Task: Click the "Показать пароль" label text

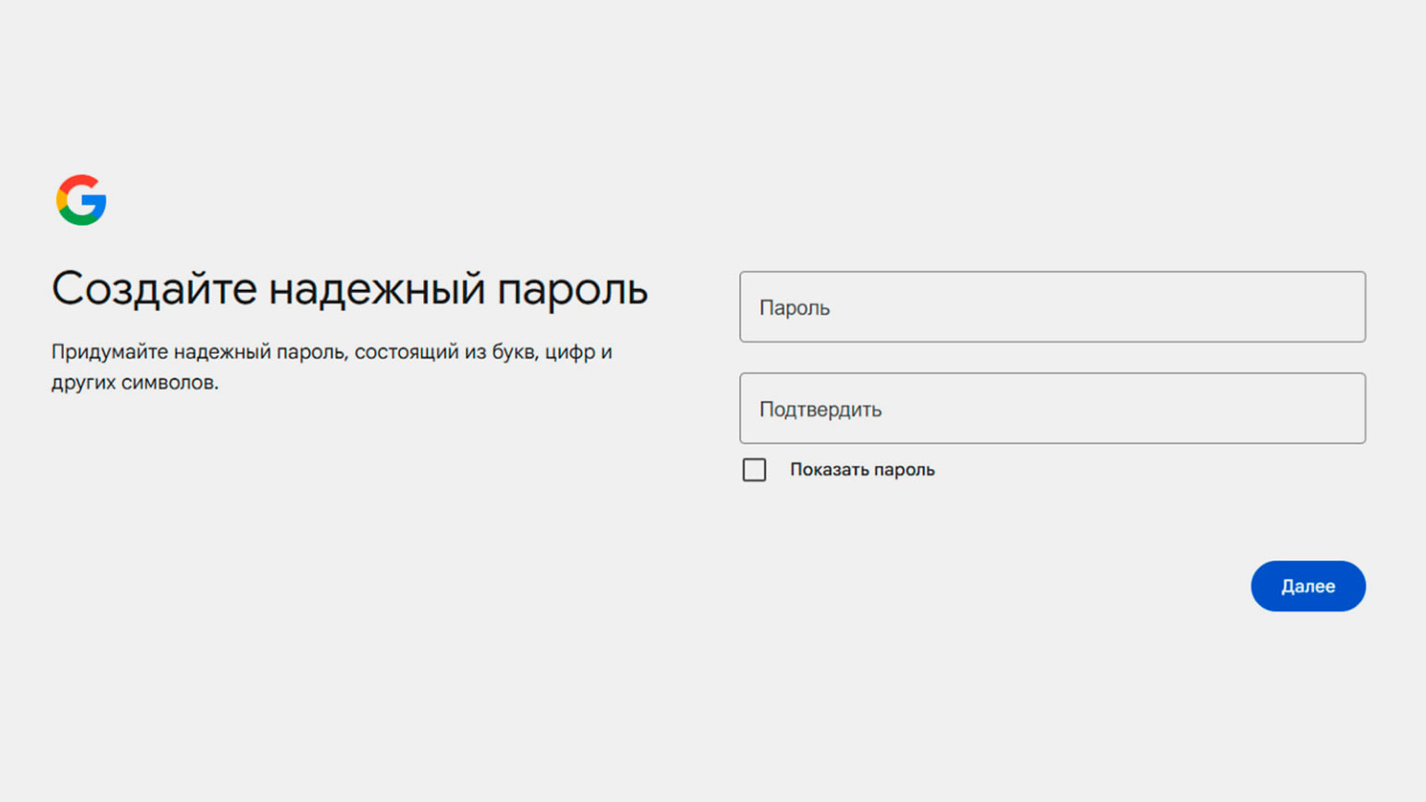Action: 861,470
